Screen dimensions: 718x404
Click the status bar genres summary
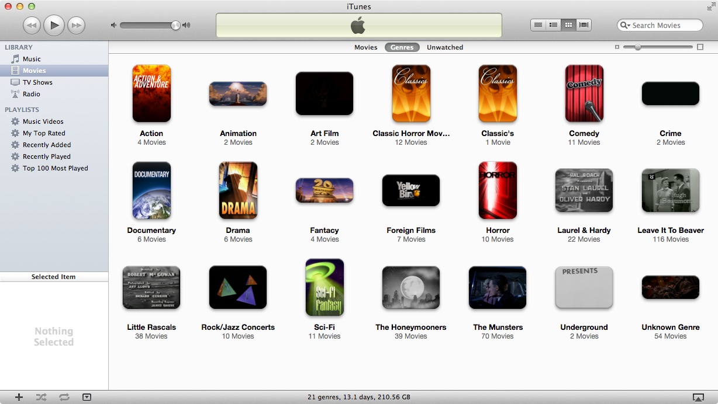pyautogui.click(x=359, y=397)
